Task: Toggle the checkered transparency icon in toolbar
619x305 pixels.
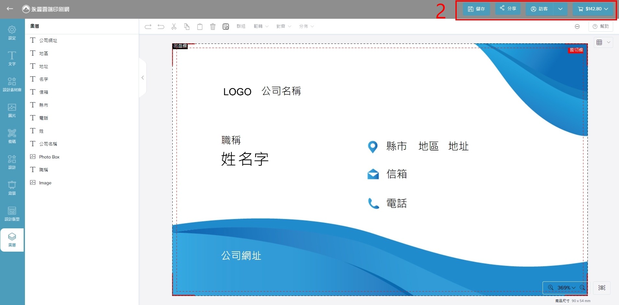Action: click(226, 27)
